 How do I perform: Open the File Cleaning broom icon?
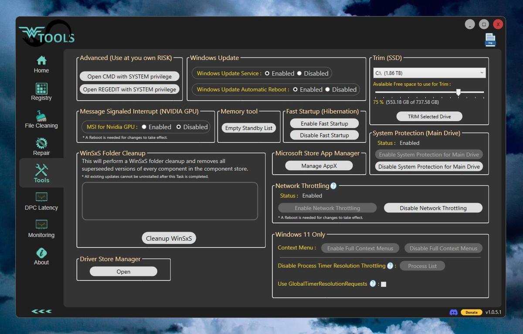(41, 116)
